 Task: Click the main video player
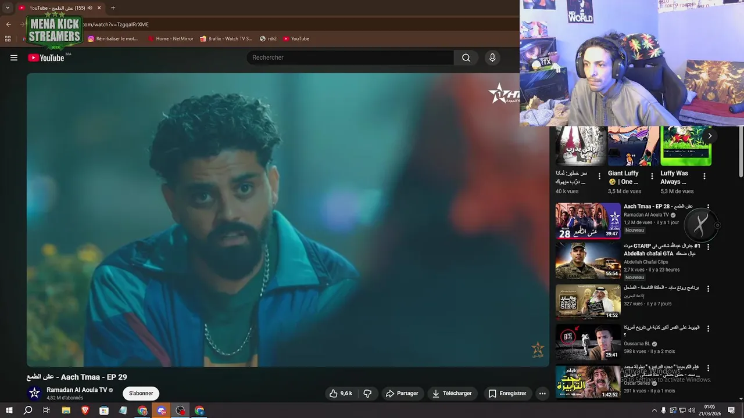coord(288,219)
